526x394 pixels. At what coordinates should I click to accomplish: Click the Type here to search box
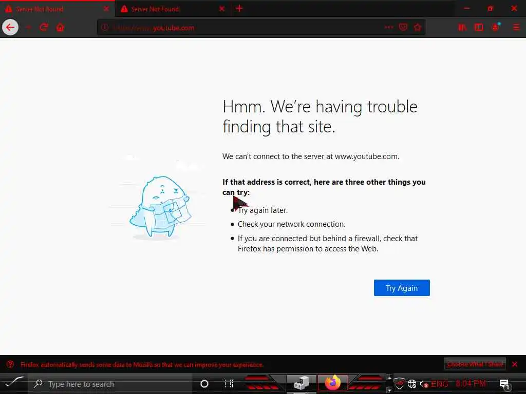coord(110,384)
